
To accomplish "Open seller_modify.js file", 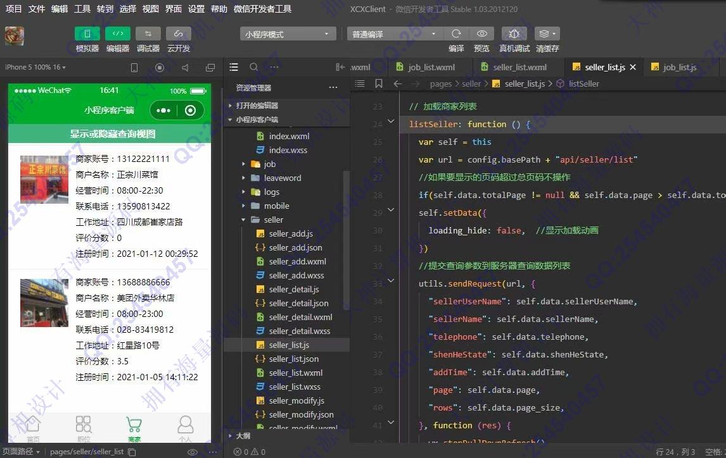I will click(296, 400).
